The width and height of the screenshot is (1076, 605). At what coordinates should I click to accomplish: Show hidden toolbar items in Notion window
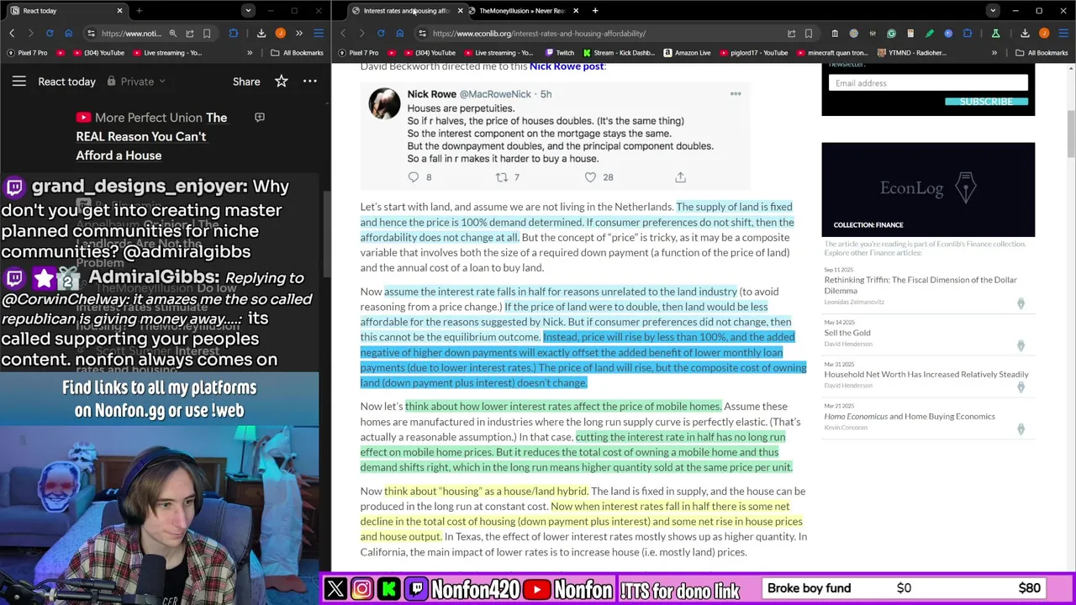(299, 34)
